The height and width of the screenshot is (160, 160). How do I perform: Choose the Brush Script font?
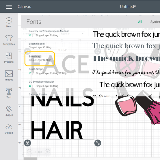coord(36,69)
